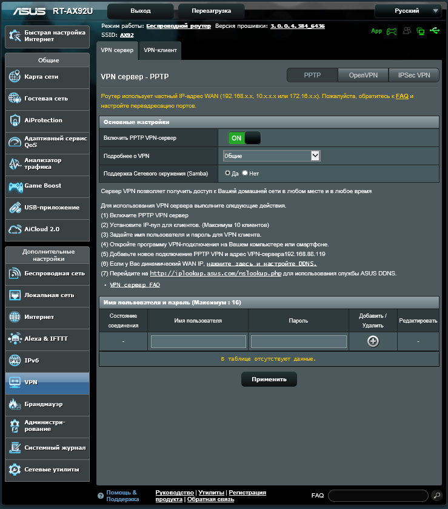Image resolution: width=448 pixels, height=509 pixels.
Task: Open the VPN сервер FAQ link
Action: pyautogui.click(x=135, y=284)
